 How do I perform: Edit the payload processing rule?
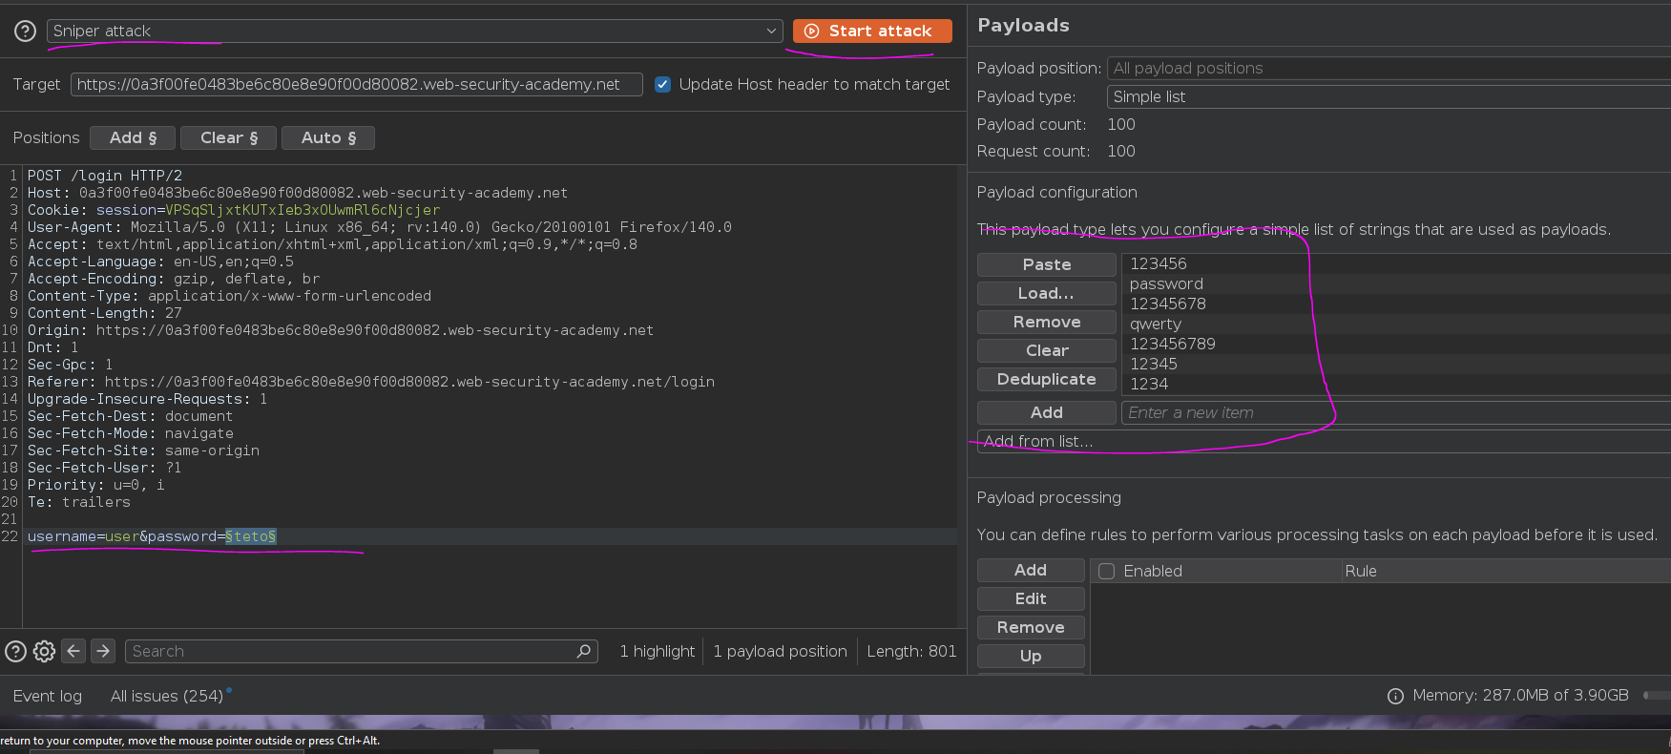pyautogui.click(x=1031, y=598)
